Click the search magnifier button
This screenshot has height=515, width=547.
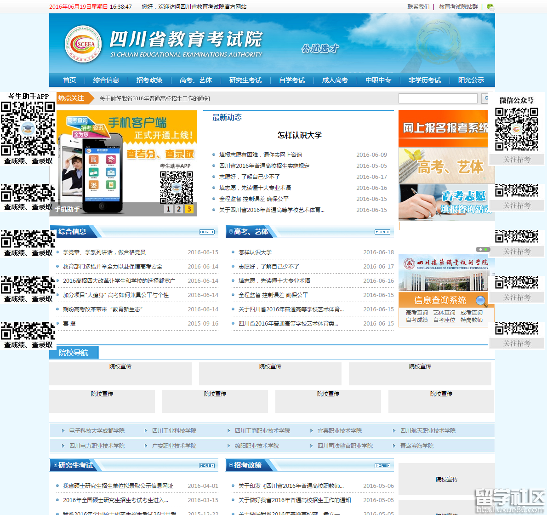485,98
